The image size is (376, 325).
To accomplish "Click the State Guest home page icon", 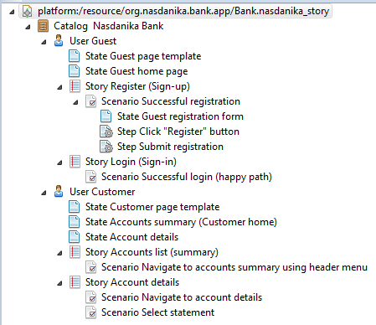I will [75, 71].
